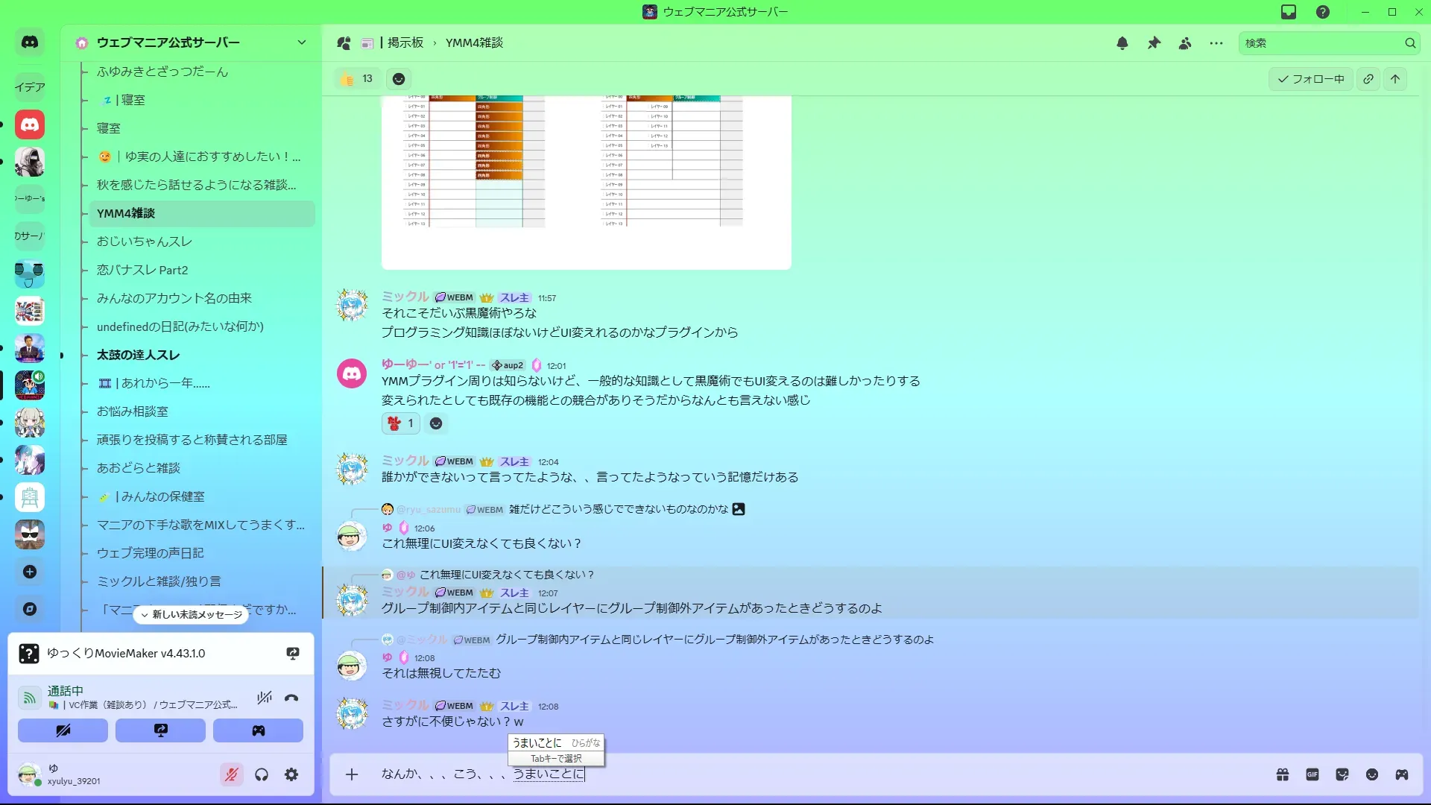
Task: Toggle camera on in voice panel
Action: coord(63,730)
